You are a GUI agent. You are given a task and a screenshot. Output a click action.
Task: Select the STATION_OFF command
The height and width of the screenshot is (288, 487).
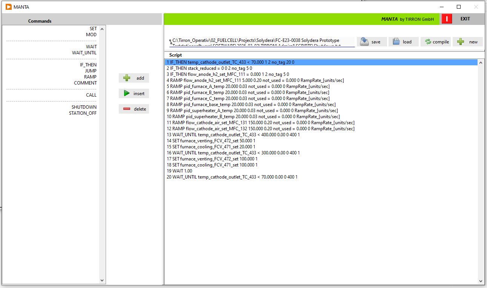point(83,113)
